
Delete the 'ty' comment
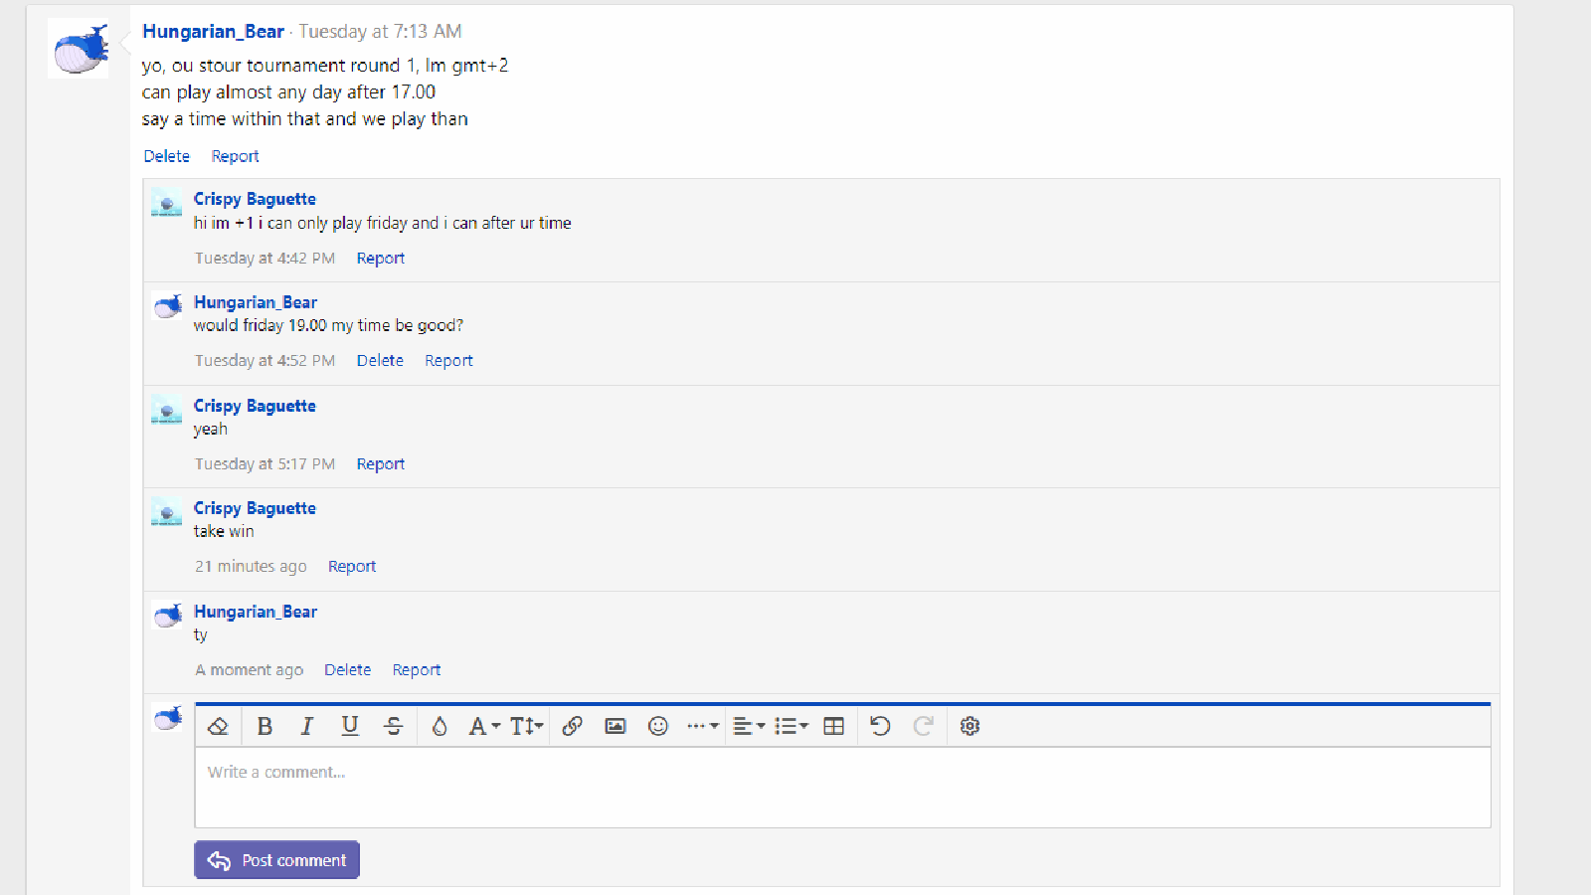(x=347, y=670)
